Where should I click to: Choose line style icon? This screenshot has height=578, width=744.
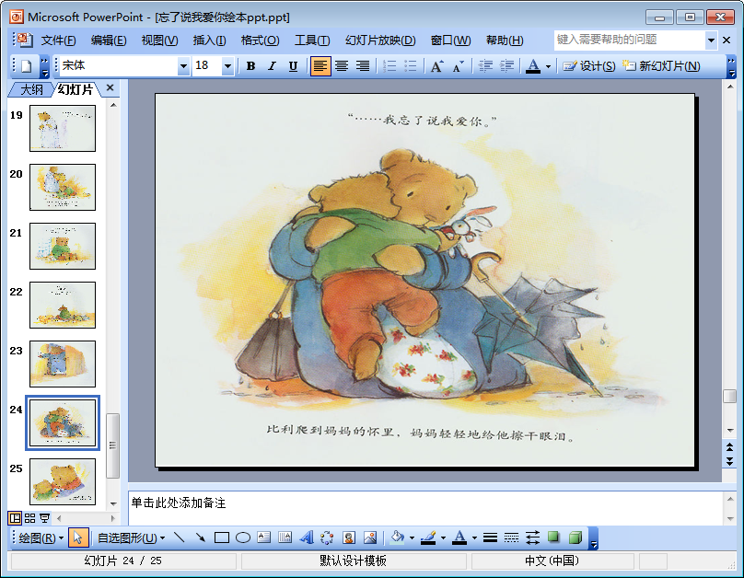coord(490,538)
